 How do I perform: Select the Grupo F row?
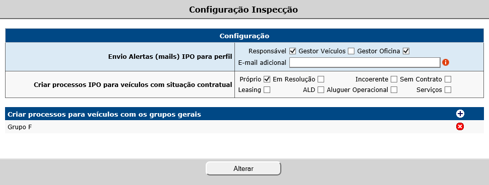(244, 127)
